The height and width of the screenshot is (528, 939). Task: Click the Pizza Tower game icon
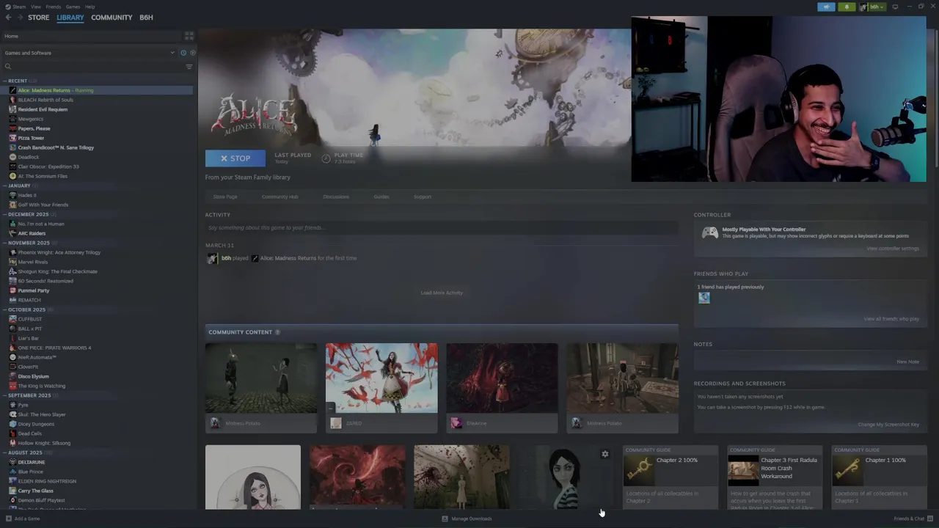click(x=12, y=138)
